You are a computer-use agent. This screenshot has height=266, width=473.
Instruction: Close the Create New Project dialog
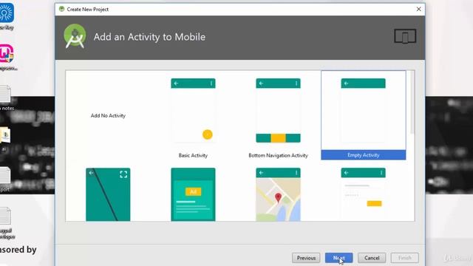419,9
